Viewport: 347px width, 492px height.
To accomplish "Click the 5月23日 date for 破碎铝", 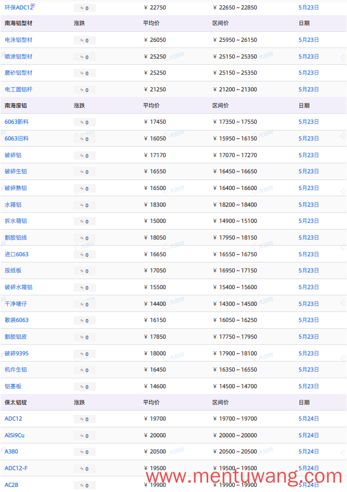I will 309,155.
